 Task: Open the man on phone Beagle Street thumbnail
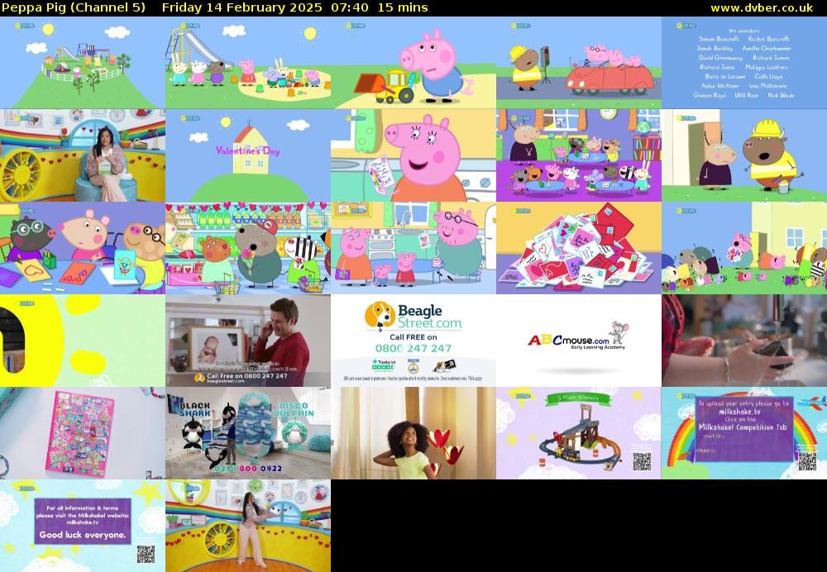click(247, 341)
